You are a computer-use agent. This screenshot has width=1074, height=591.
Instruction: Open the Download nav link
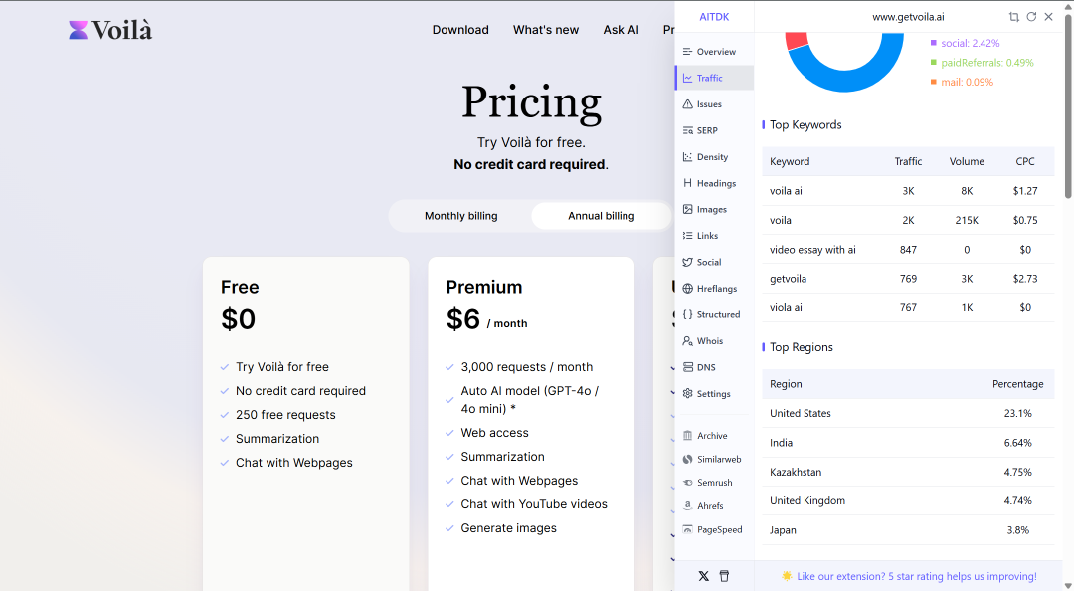(x=460, y=30)
